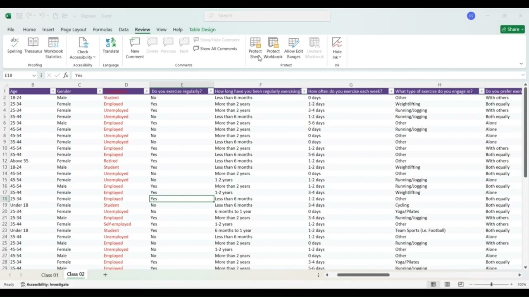This screenshot has width=529, height=297.
Task: Click the Share button
Action: pos(512,29)
